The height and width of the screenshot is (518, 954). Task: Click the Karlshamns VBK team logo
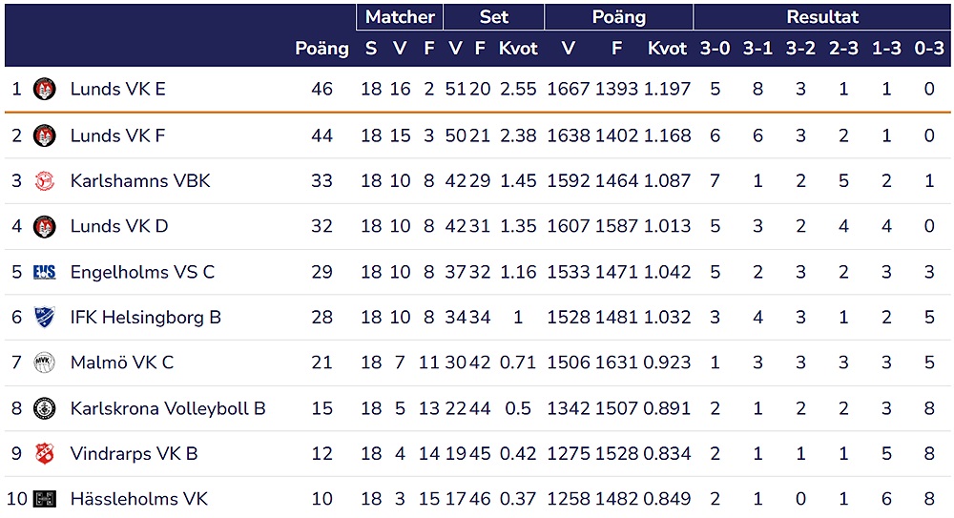pyautogui.click(x=44, y=181)
